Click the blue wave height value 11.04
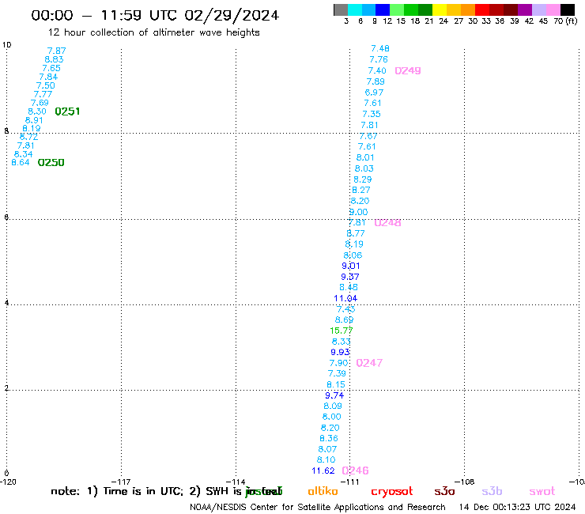585x514 pixels. click(x=345, y=298)
